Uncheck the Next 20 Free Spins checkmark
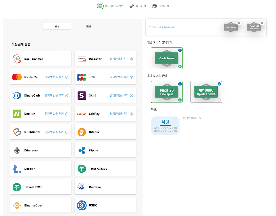Screen dimensions: 276x216 [180, 100]
